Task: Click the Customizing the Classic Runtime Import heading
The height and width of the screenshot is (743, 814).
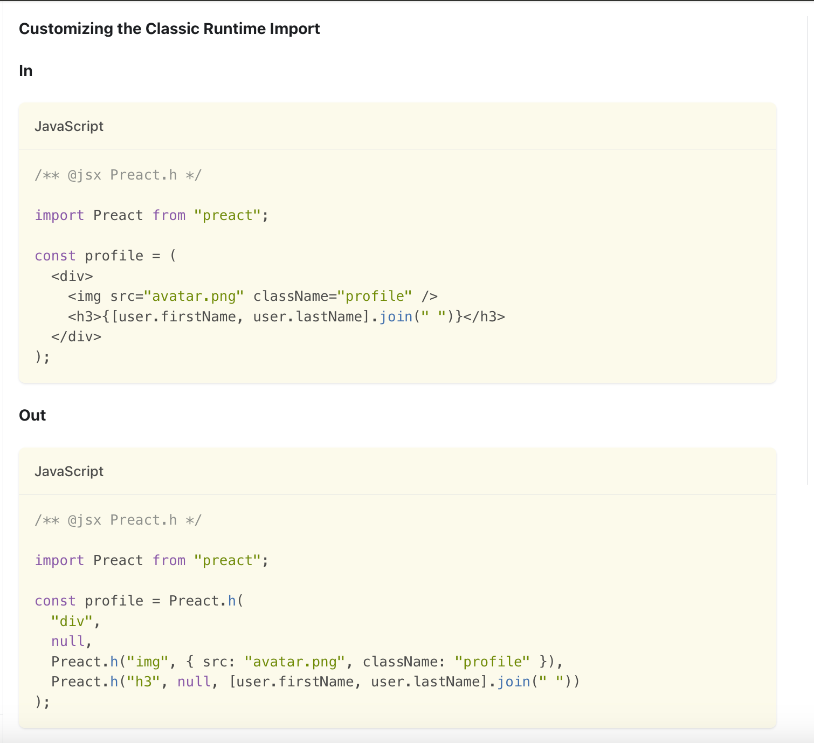Action: point(169,29)
